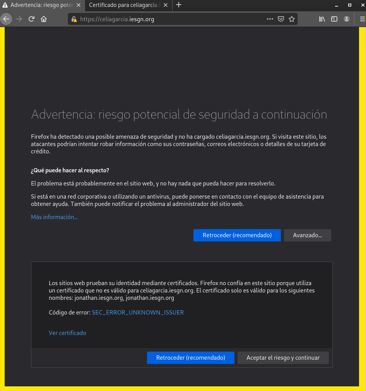Reload the current page
This screenshot has width=366, height=391.
coord(32,19)
